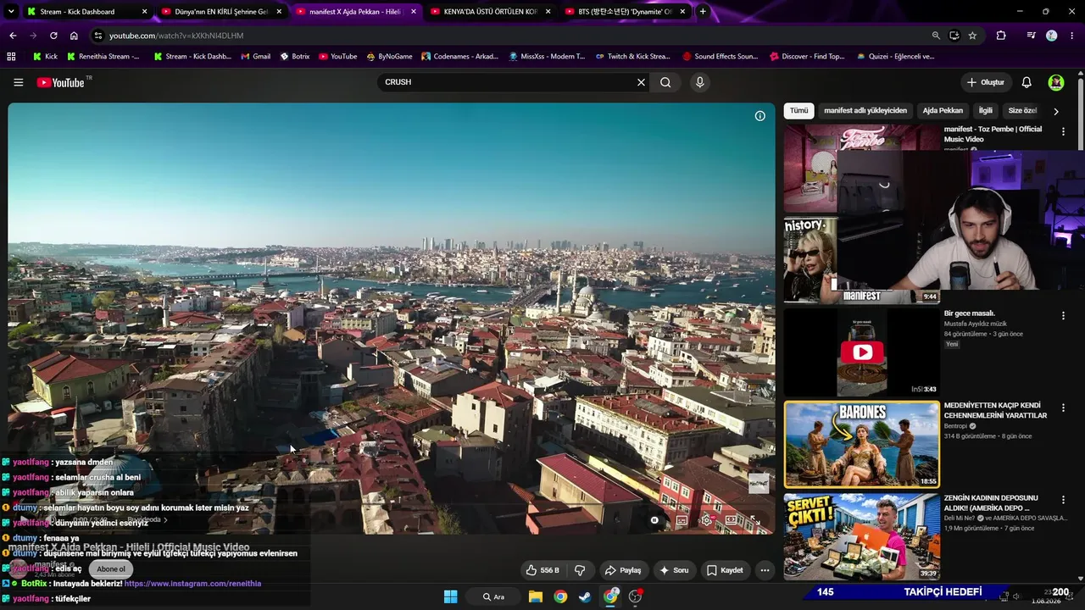Open the Chrome extensions puzzle icon
1085x610 pixels.
tap(1001, 36)
